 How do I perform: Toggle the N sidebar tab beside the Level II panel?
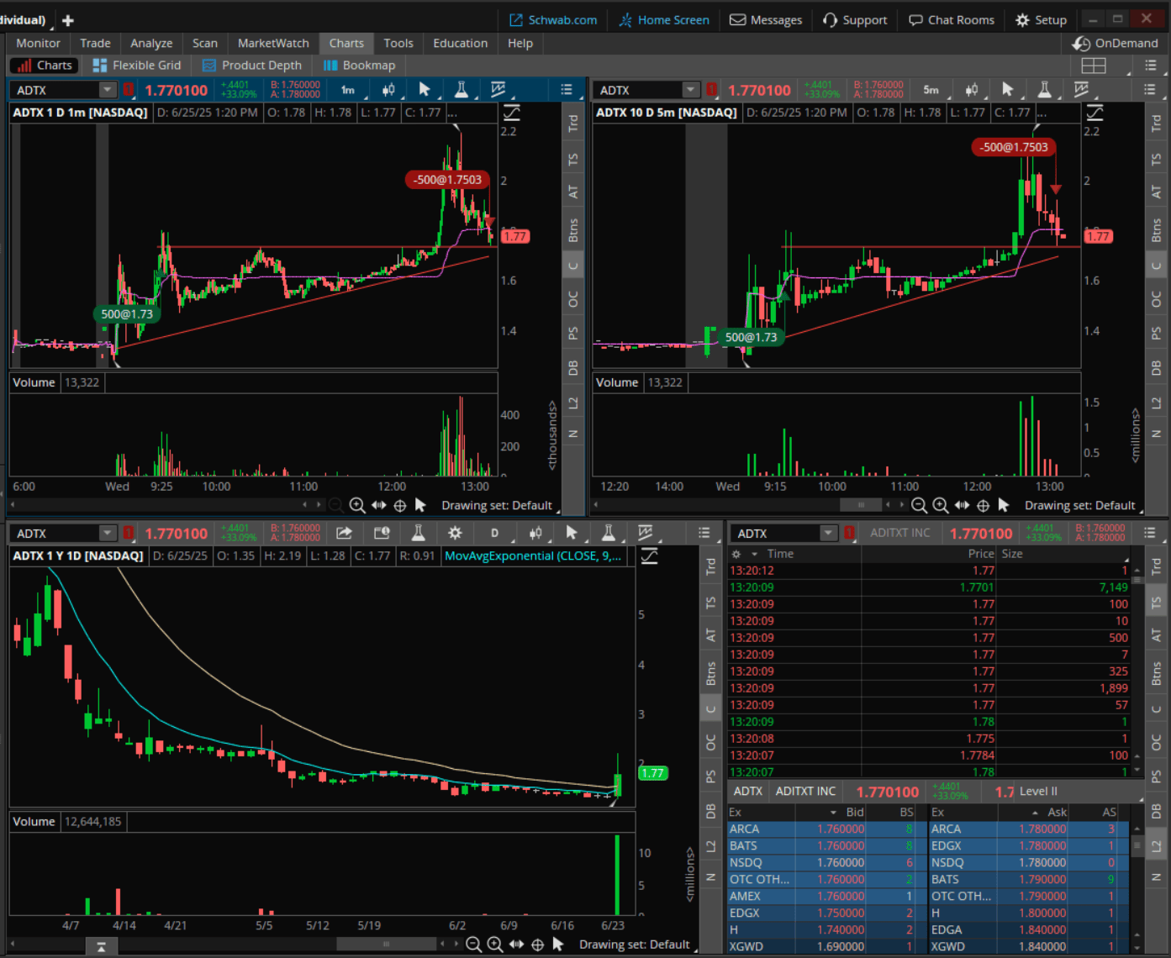[1157, 877]
